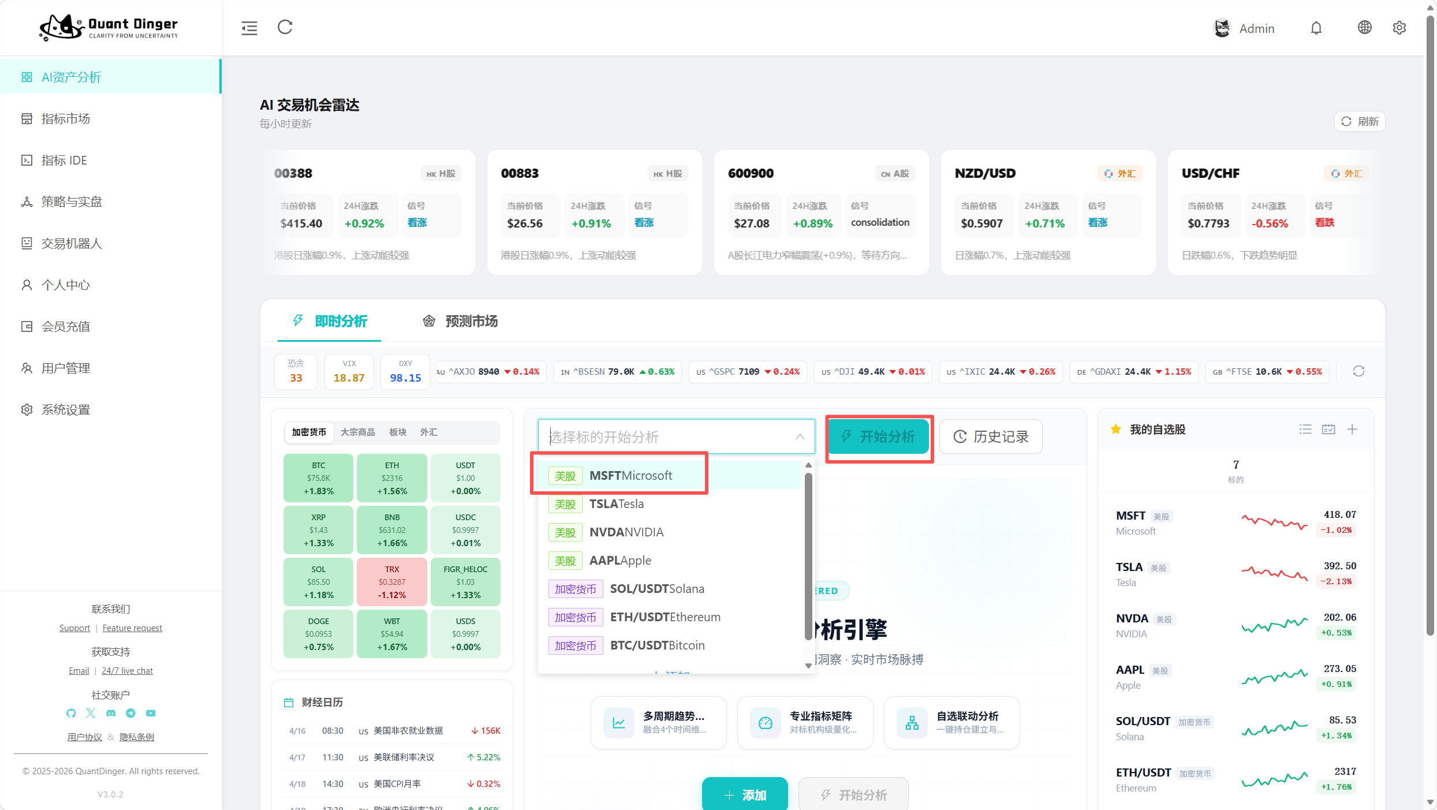Viewport: 1437px width, 810px height.
Task: Refresh the market index ticker bar
Action: pos(1358,371)
